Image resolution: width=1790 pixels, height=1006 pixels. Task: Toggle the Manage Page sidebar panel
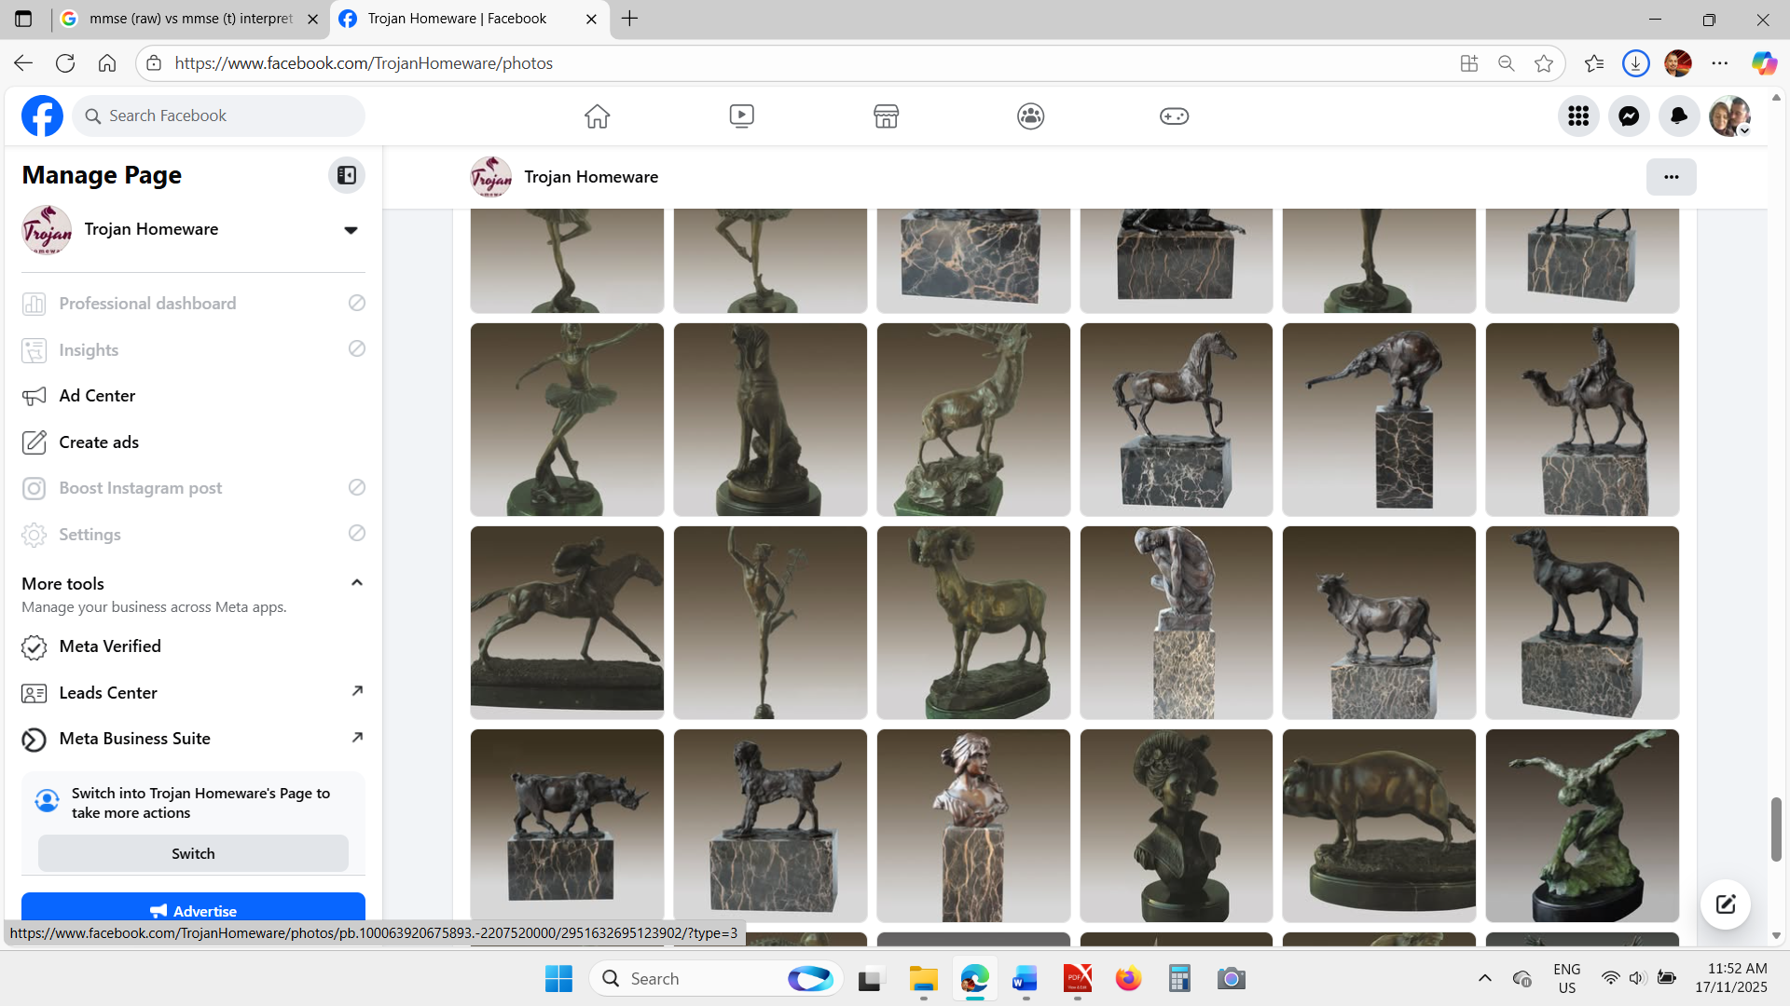tap(346, 175)
